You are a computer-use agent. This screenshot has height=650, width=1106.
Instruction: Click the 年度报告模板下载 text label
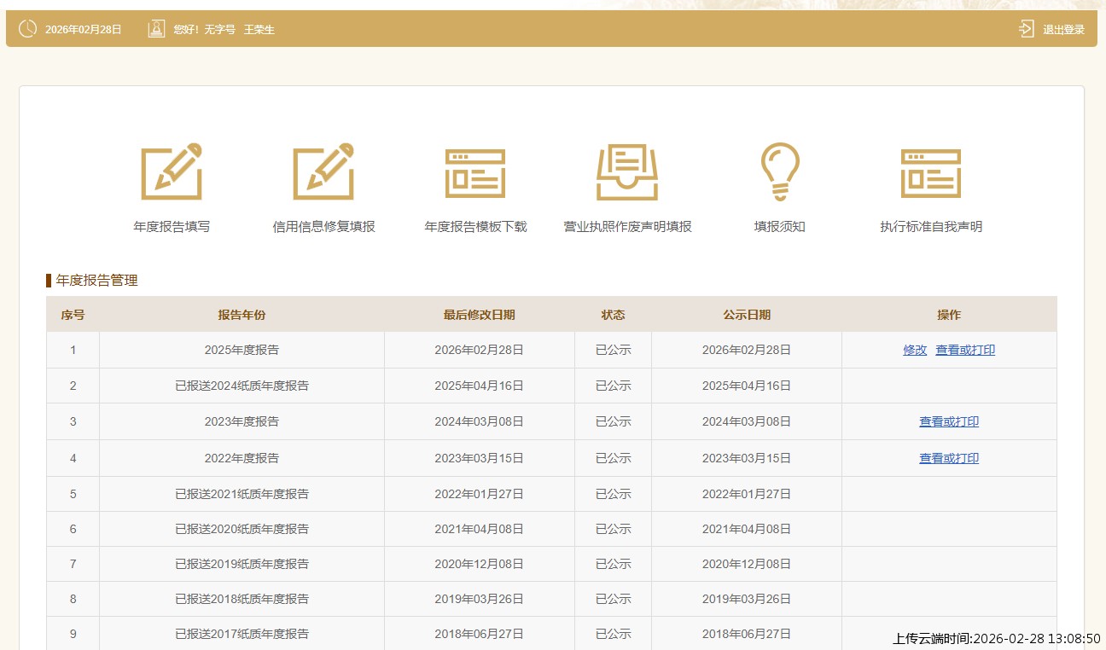[475, 227]
